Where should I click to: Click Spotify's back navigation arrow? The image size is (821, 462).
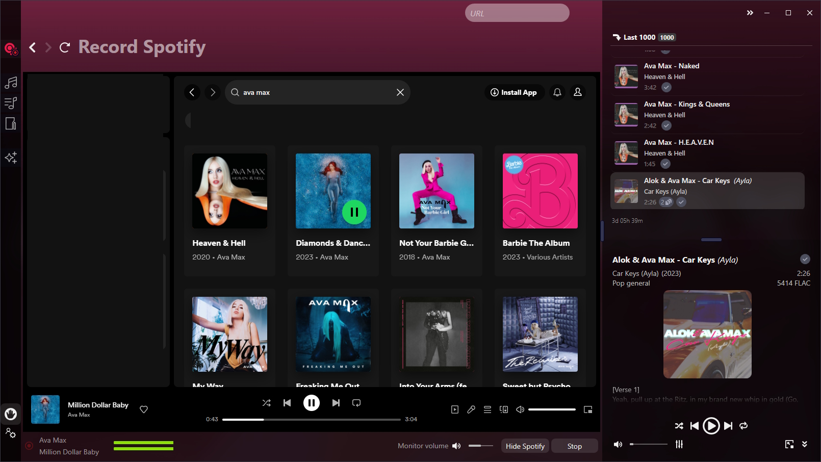pos(192,92)
